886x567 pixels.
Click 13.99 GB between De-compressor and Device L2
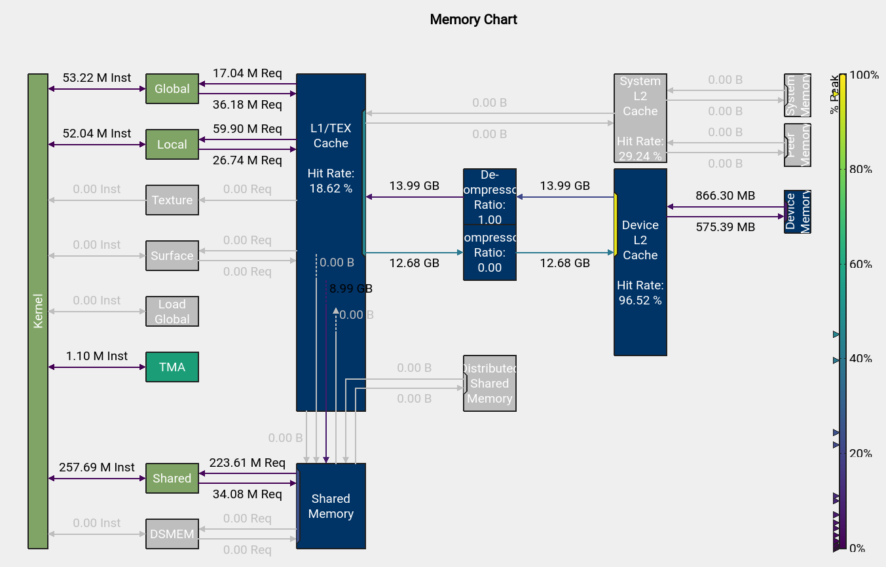565,186
